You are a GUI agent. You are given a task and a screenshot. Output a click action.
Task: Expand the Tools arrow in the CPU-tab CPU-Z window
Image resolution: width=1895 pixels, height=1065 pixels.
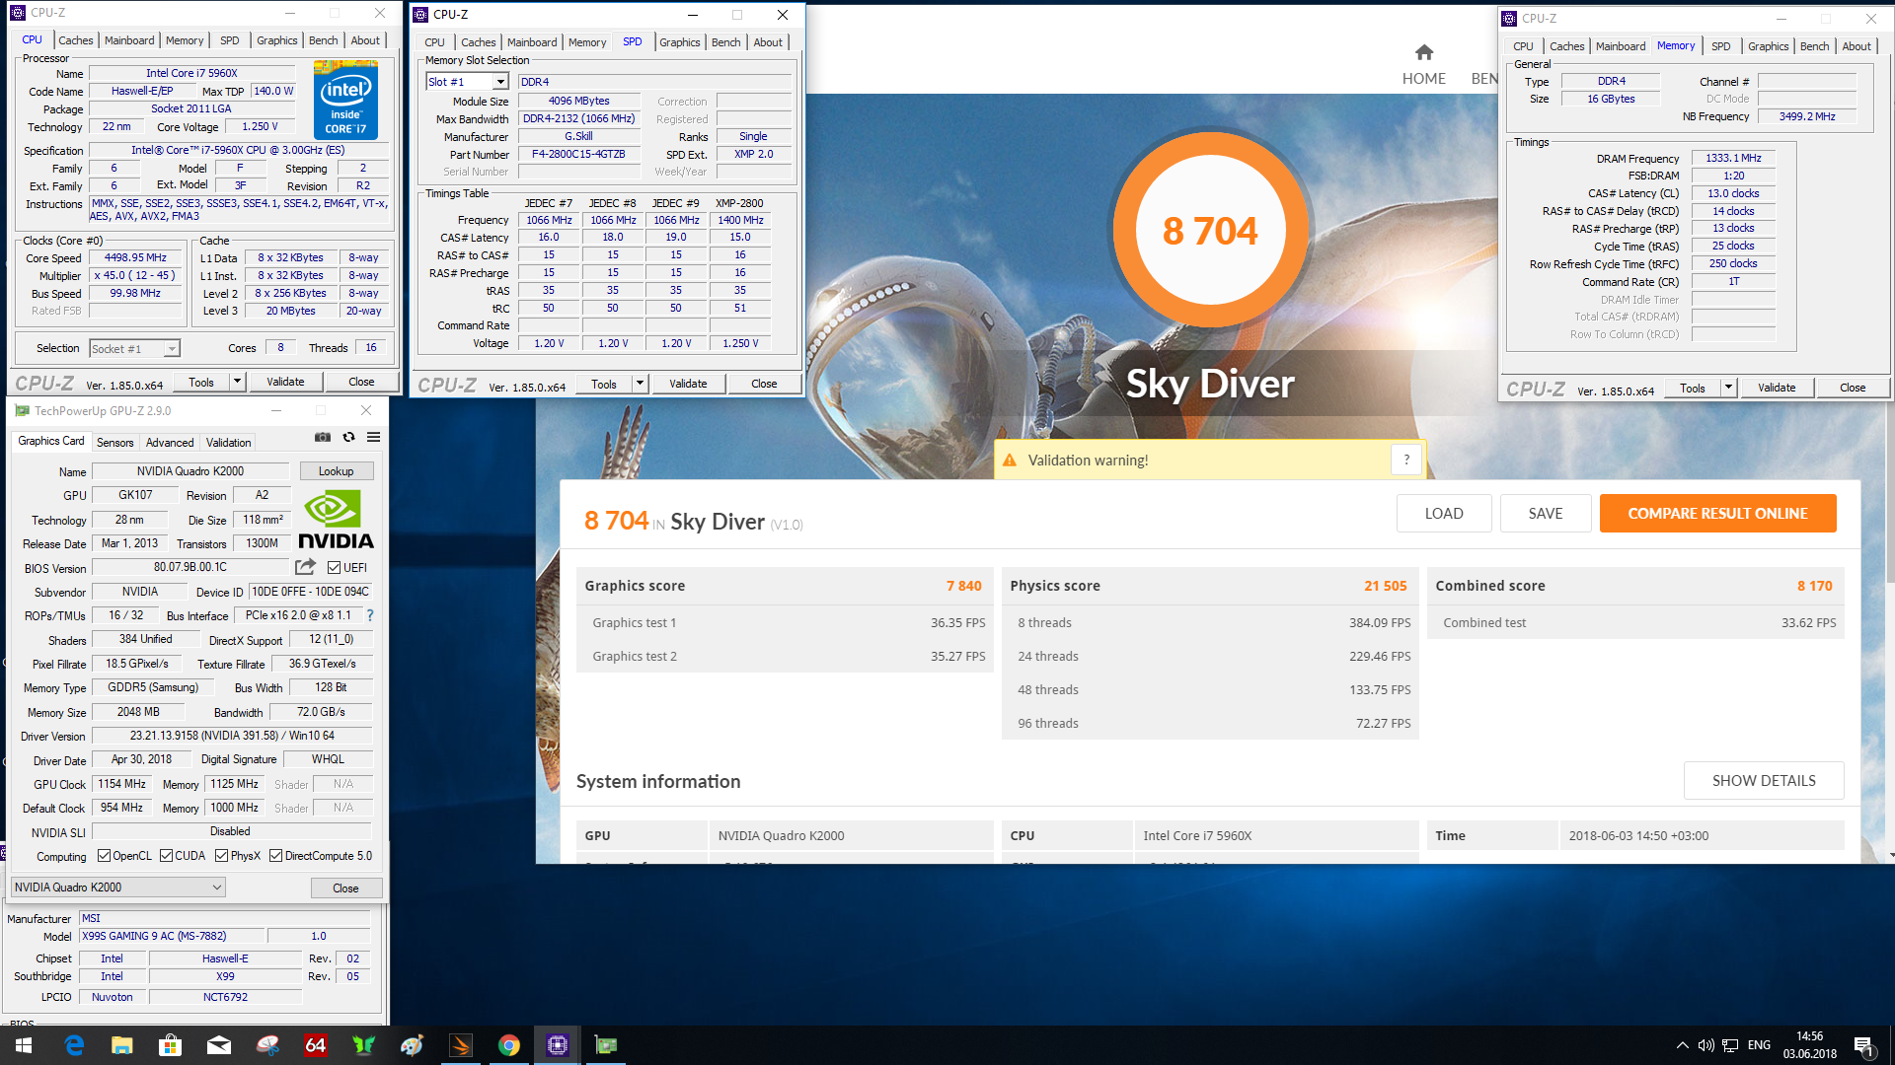[237, 382]
